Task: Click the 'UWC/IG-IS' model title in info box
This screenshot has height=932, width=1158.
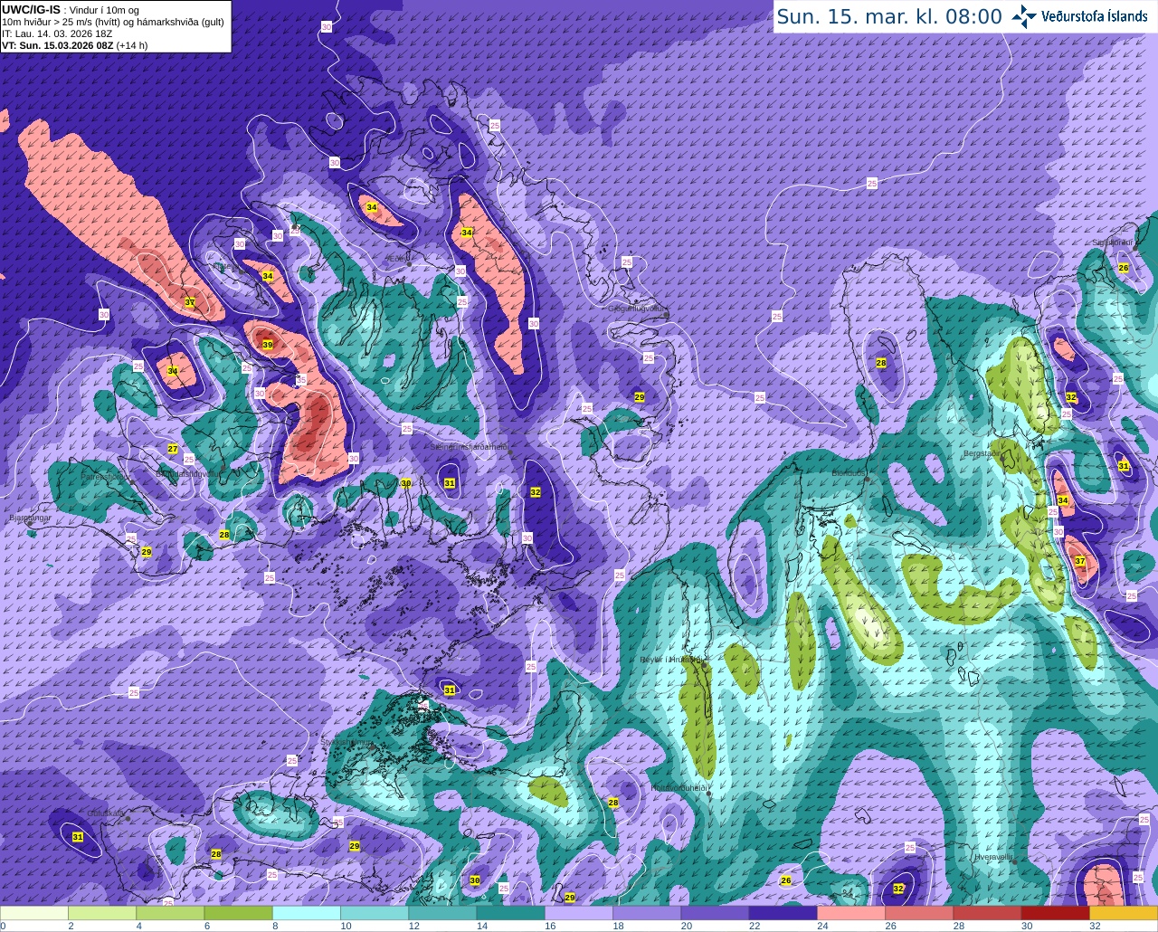Action: point(31,9)
